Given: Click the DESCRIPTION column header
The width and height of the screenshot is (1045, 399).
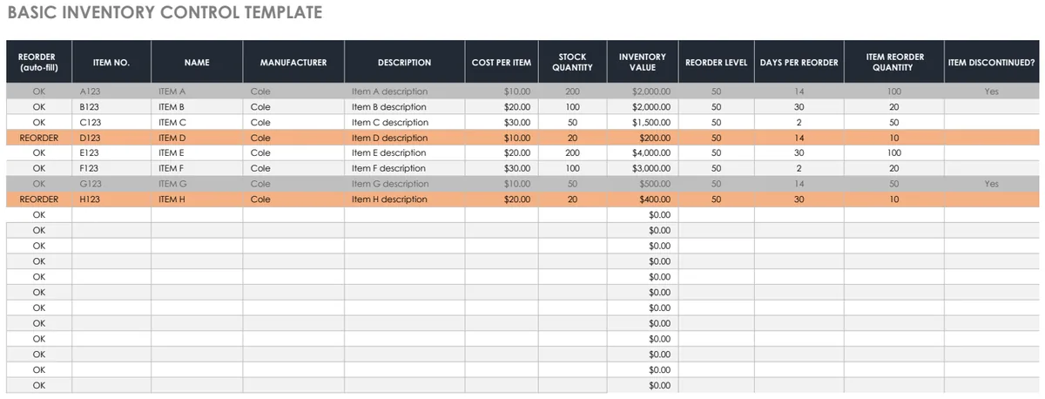Looking at the screenshot, I should [x=404, y=62].
